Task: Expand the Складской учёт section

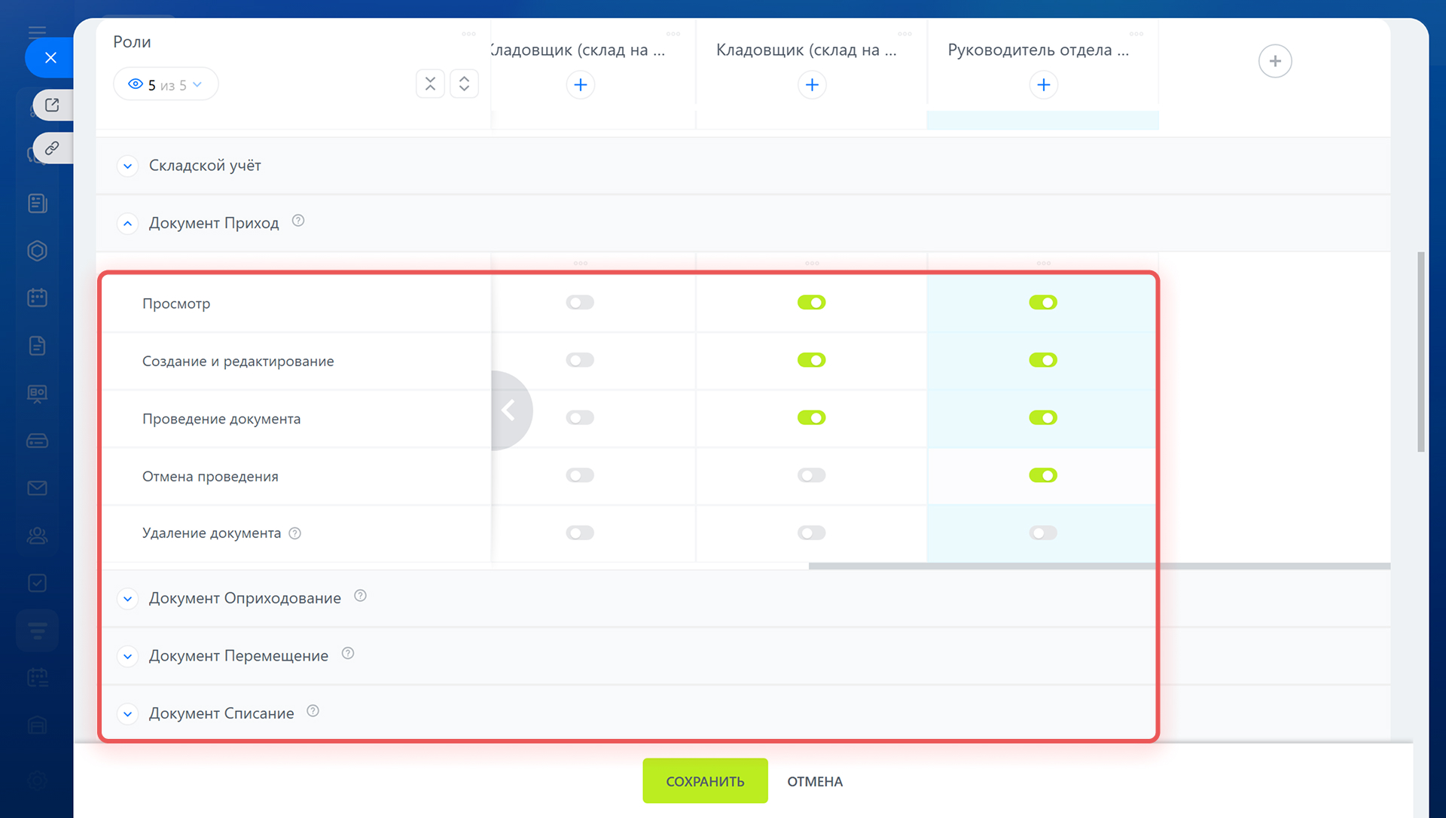Action: click(x=128, y=166)
